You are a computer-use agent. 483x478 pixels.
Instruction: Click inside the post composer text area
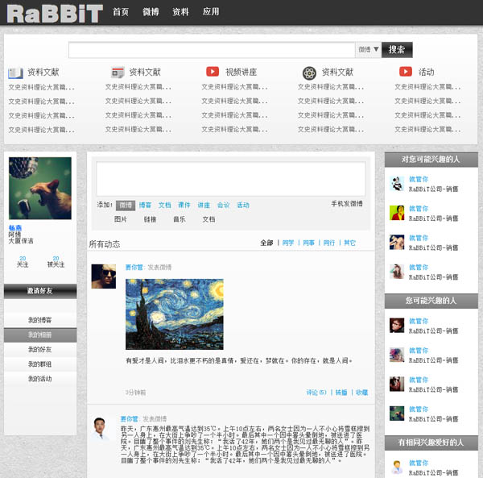pyautogui.click(x=231, y=179)
